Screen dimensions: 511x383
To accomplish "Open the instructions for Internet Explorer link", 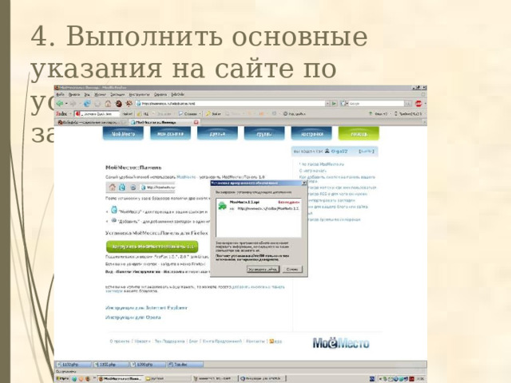I will pos(146,308).
